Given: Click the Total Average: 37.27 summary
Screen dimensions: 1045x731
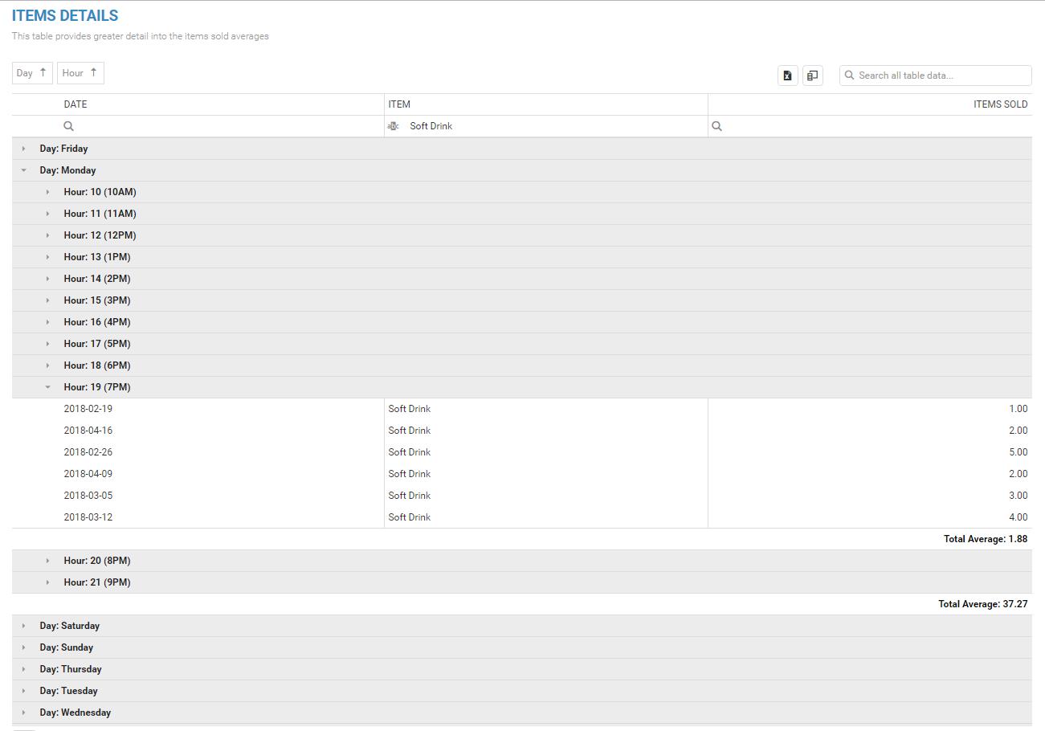Looking at the screenshot, I should pyautogui.click(x=983, y=604).
